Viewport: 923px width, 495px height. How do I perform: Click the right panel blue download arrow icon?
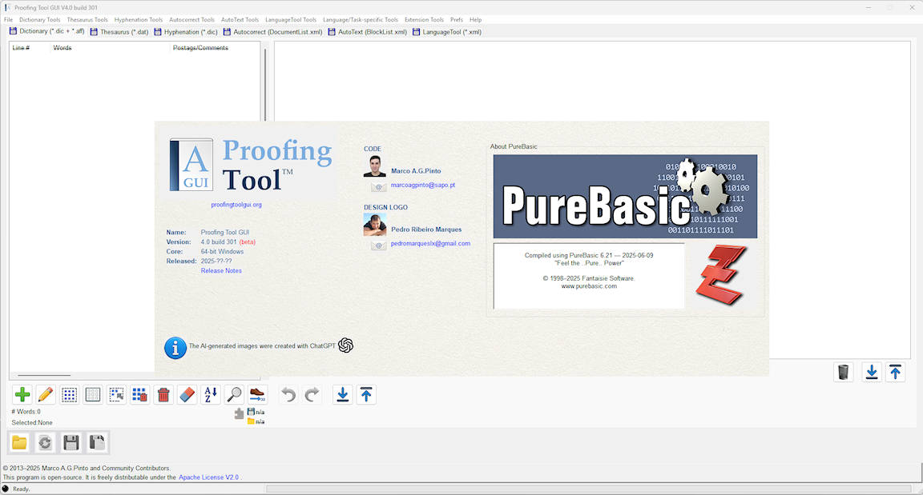coord(872,373)
